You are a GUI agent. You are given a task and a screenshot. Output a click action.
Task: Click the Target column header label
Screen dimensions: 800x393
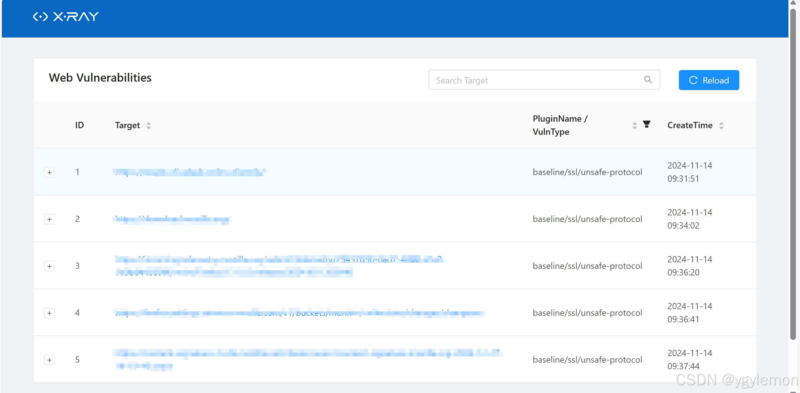pos(127,125)
